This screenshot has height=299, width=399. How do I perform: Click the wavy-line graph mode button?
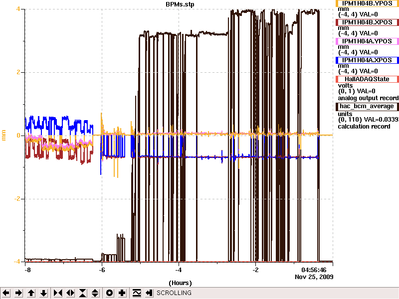[136, 293]
